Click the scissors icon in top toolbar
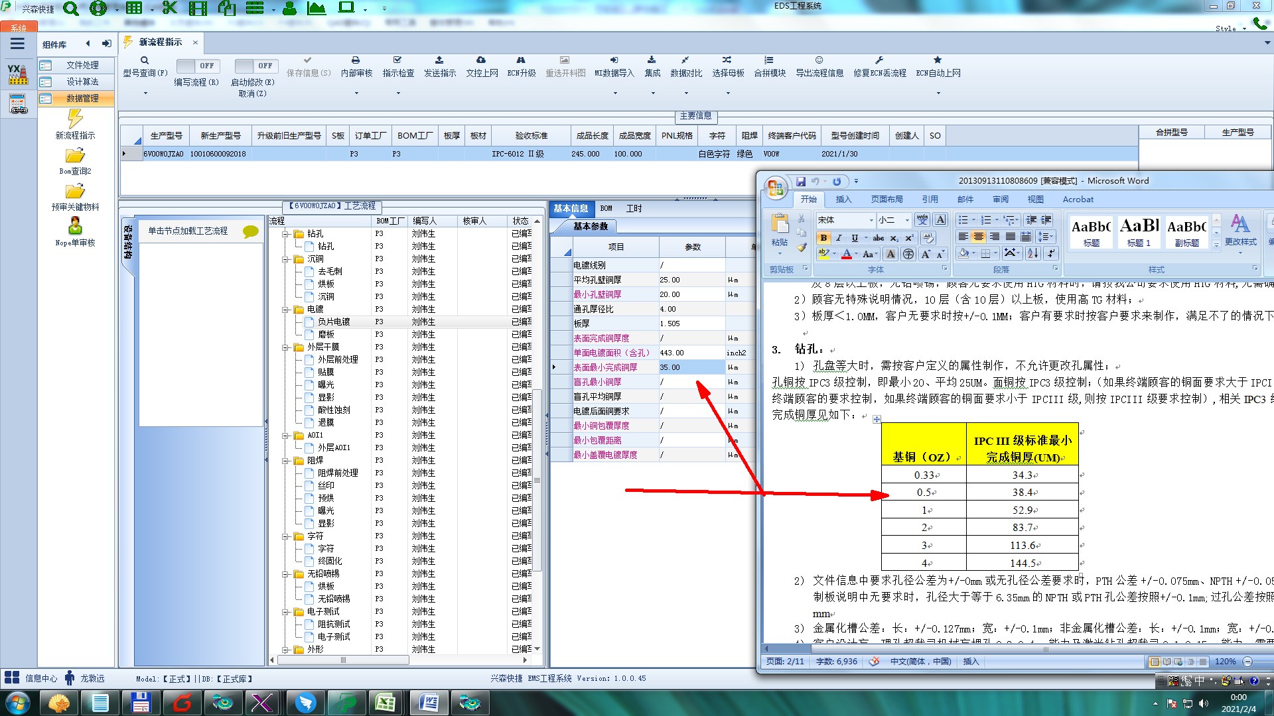This screenshot has width=1274, height=716. (x=170, y=8)
